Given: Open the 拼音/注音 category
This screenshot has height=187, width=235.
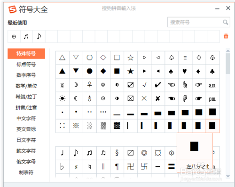Looking at the screenshot, I should pyautogui.click(x=26, y=107).
